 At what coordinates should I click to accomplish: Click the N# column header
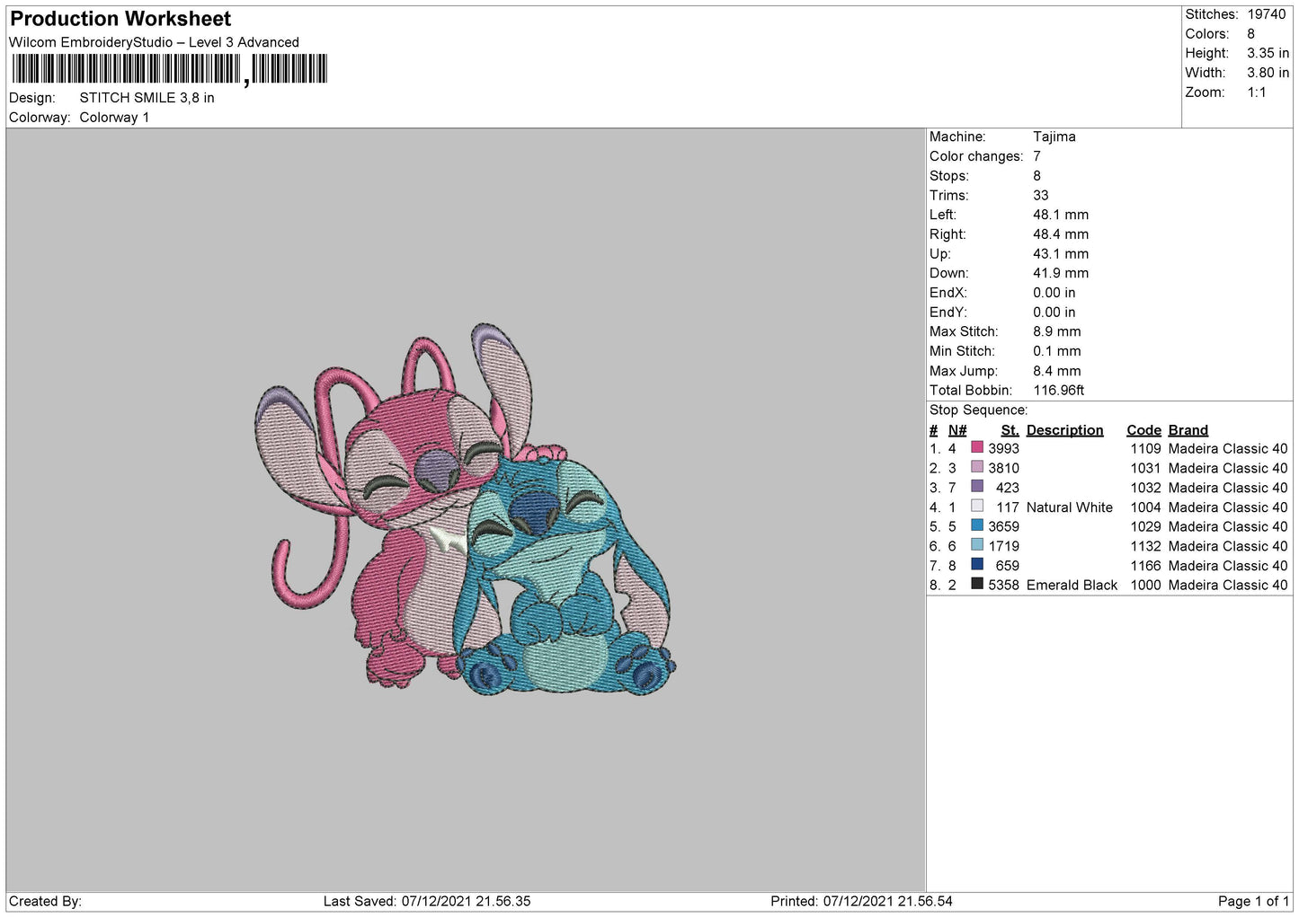(957, 430)
